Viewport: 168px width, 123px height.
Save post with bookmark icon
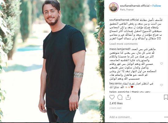(x=166, y=97)
